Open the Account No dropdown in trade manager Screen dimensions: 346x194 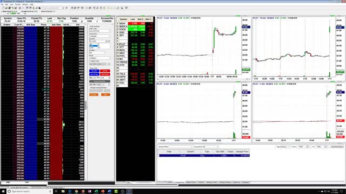210,147
